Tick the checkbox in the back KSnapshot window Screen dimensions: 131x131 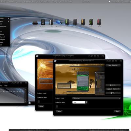(39, 102)
